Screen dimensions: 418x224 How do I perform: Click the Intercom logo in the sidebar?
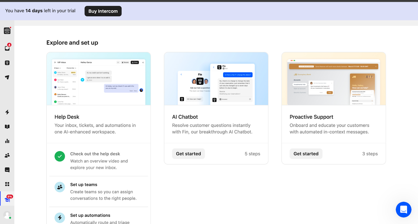pos(7,31)
